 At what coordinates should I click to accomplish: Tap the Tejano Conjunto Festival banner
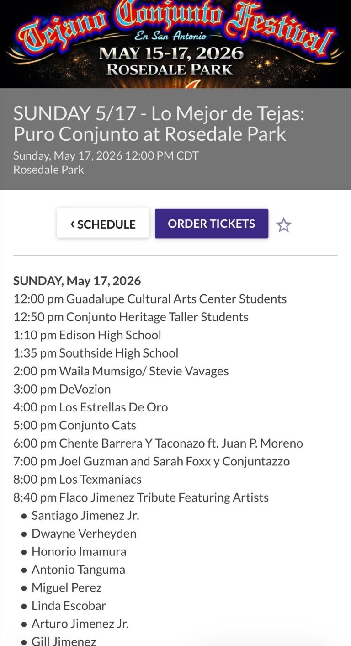tap(175, 44)
